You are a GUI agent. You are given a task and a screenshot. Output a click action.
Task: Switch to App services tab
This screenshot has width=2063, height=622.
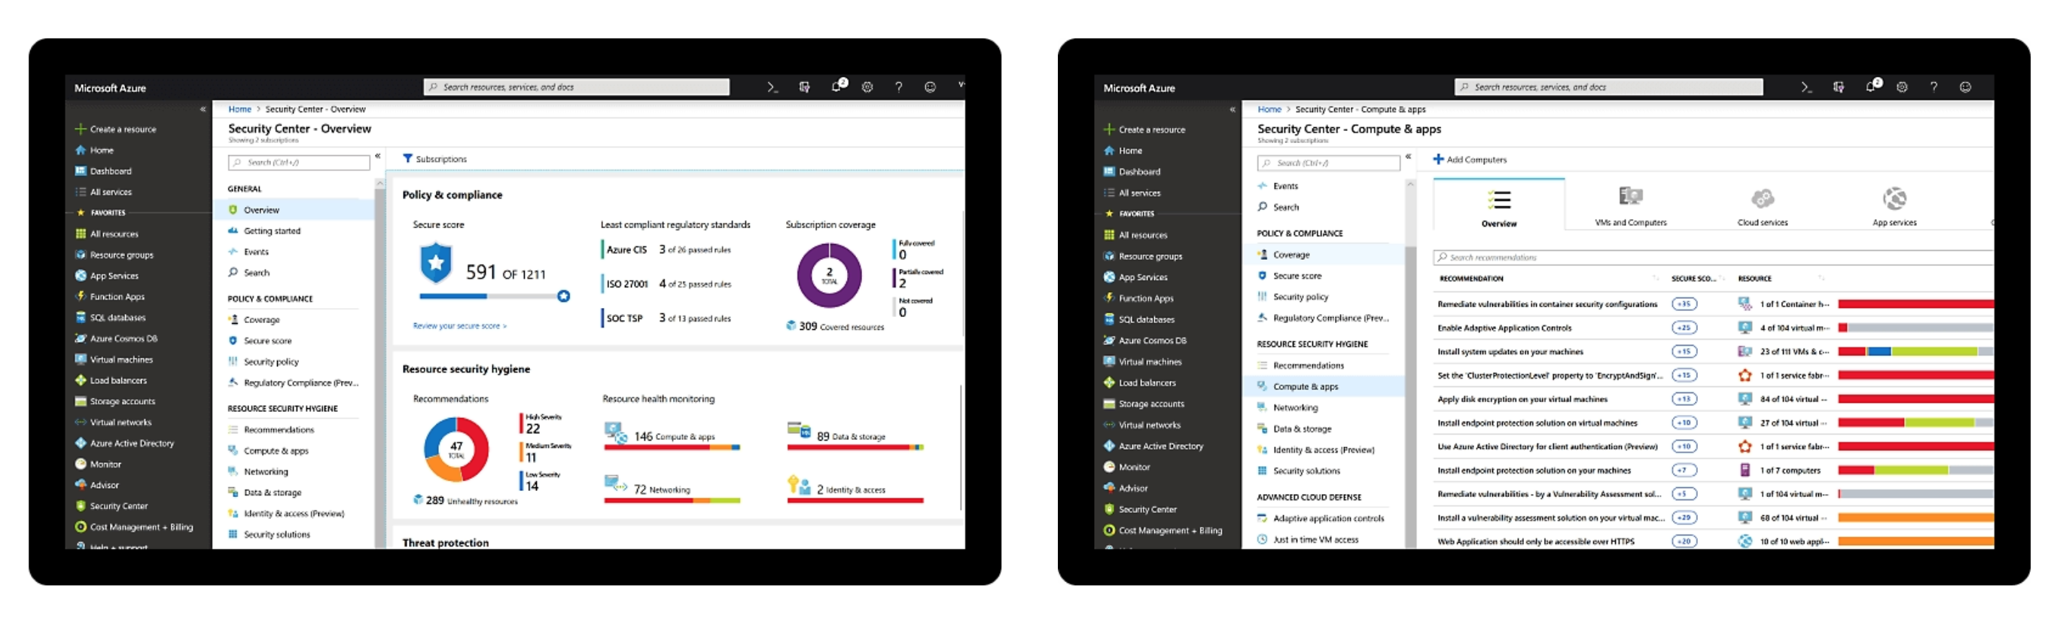tap(1894, 206)
